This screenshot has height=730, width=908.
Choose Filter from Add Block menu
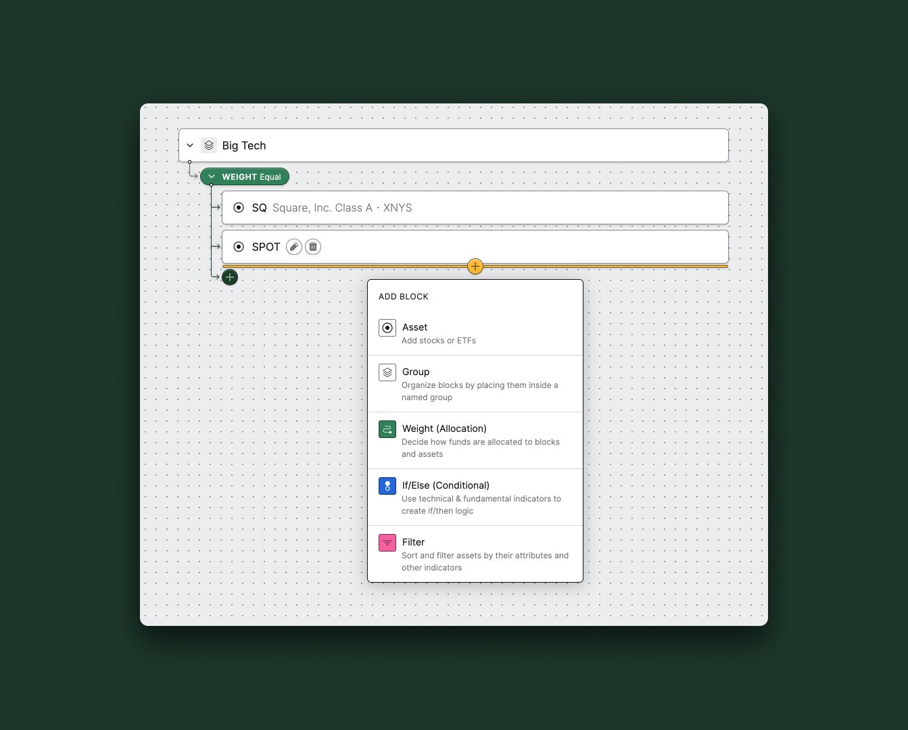(475, 554)
